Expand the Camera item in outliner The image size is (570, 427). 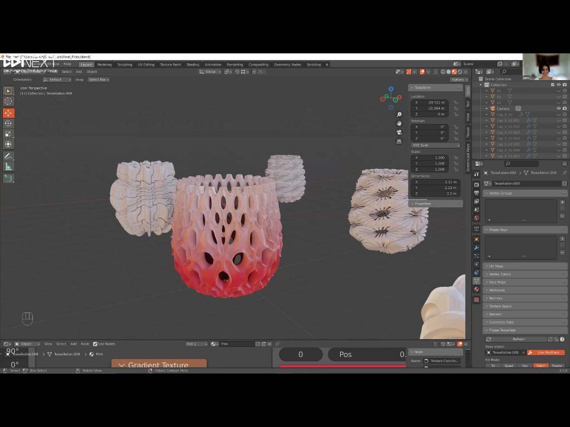(x=487, y=108)
